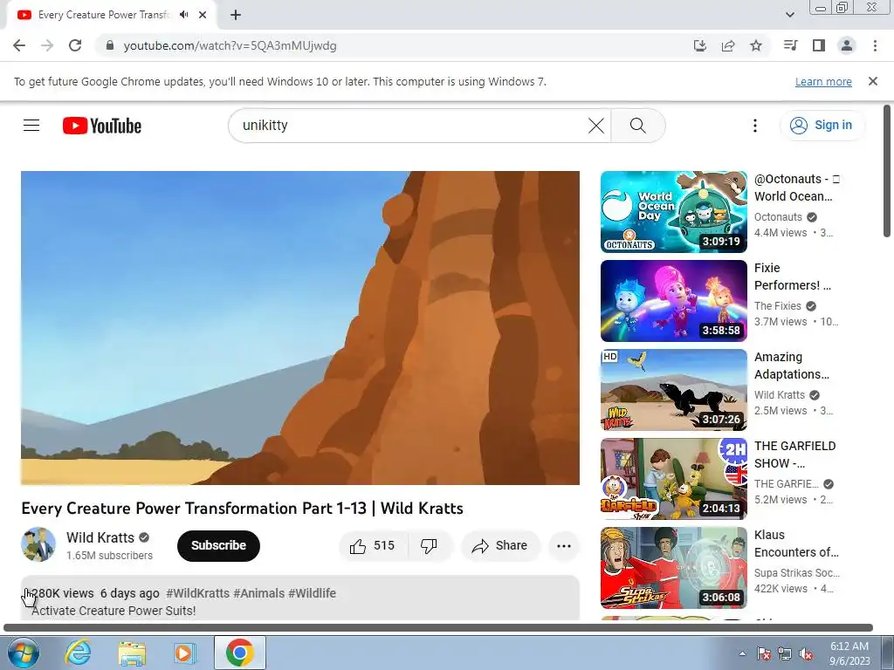Viewport: 894px width, 670px height.
Task: Select the browser address bar URL
Action: tap(230, 45)
